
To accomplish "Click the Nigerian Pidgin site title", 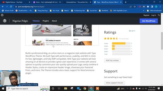I will tap(20, 21).
